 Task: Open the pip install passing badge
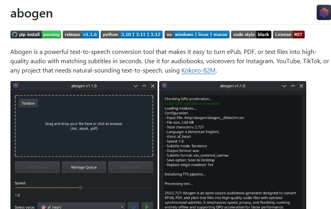tap(36, 35)
